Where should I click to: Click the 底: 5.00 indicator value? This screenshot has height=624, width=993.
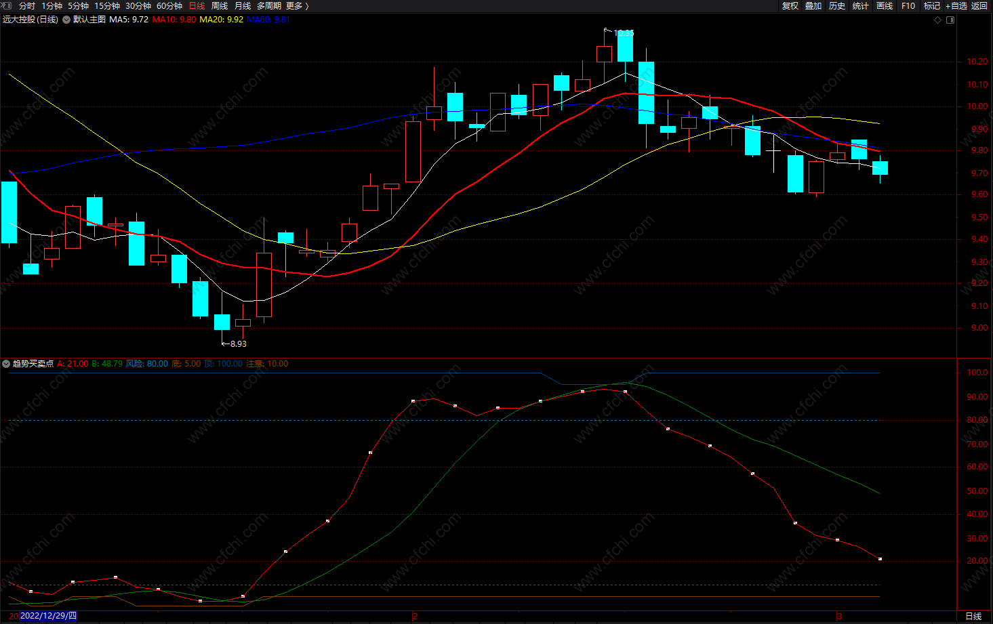tap(186, 364)
